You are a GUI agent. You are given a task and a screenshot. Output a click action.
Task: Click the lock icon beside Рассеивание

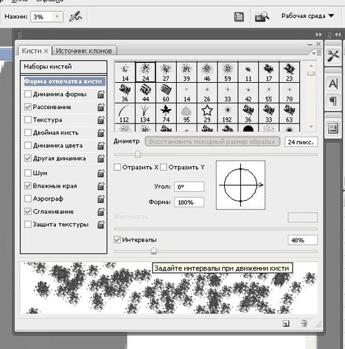[x=101, y=107]
